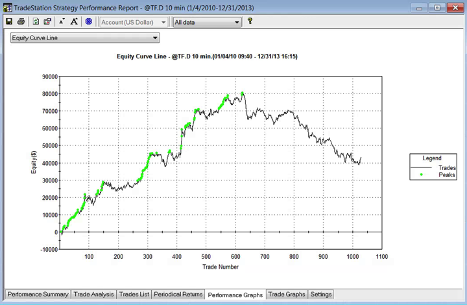Close the Strategy Performance Report window
This screenshot has height=305, width=467.
point(455,8)
